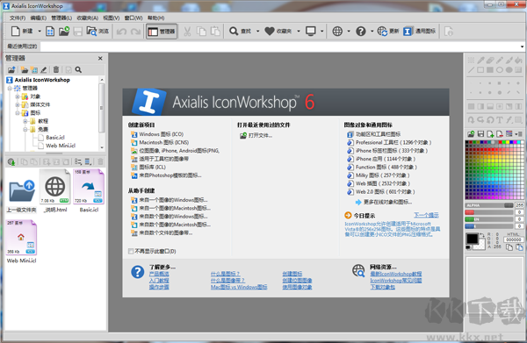
Task: Select the rectangle outline drawing tool
Action: pos(480,70)
